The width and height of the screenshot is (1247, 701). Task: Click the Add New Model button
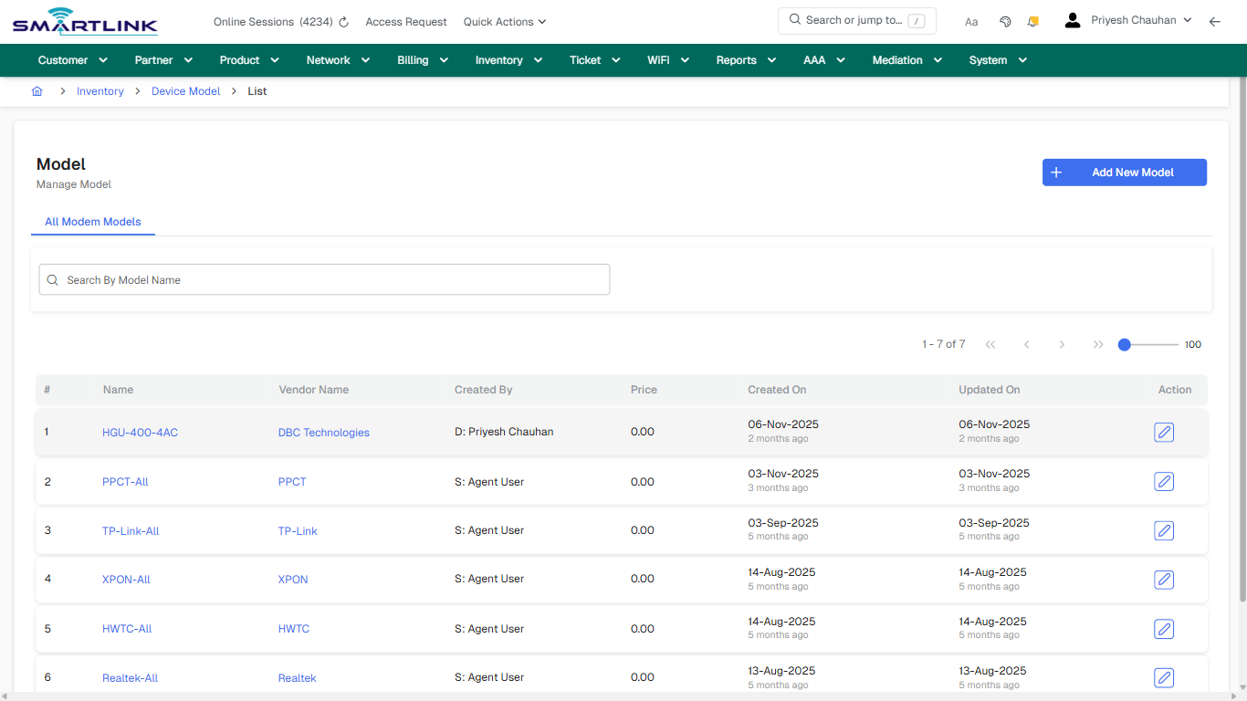(x=1124, y=172)
